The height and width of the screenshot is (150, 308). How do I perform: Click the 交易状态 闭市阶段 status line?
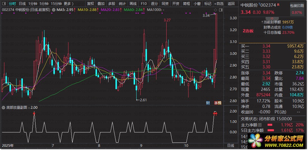point(266,119)
